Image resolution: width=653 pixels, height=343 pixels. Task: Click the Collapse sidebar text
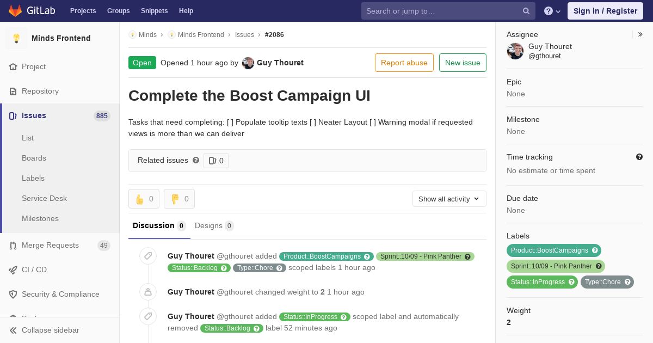51,330
